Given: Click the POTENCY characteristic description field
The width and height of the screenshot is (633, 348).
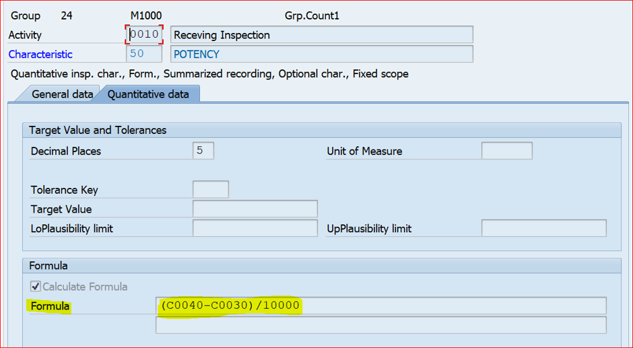Looking at the screenshot, I should coord(322,54).
